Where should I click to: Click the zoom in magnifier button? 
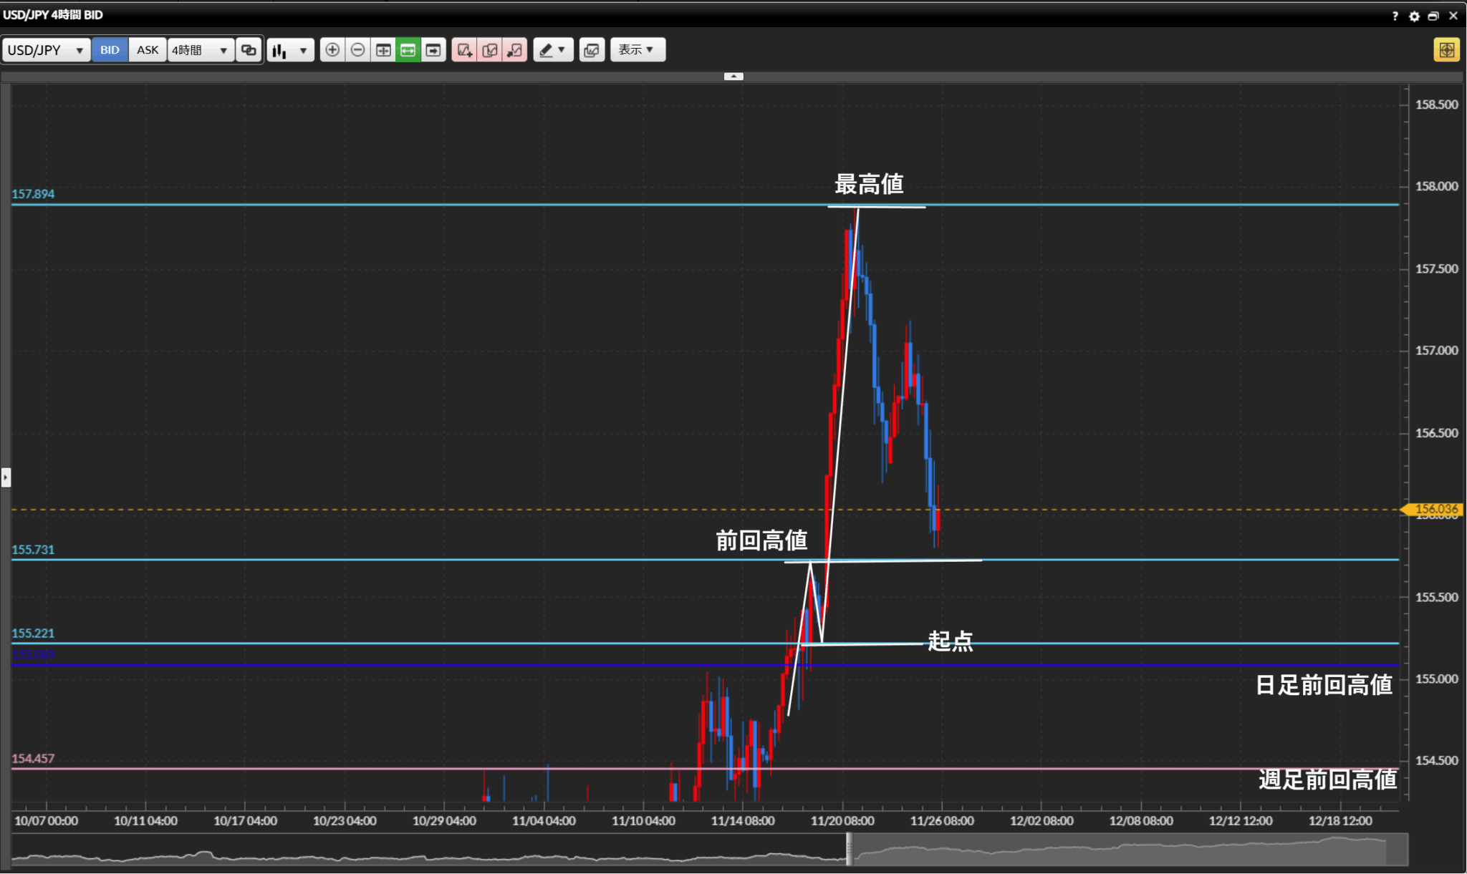(x=332, y=50)
